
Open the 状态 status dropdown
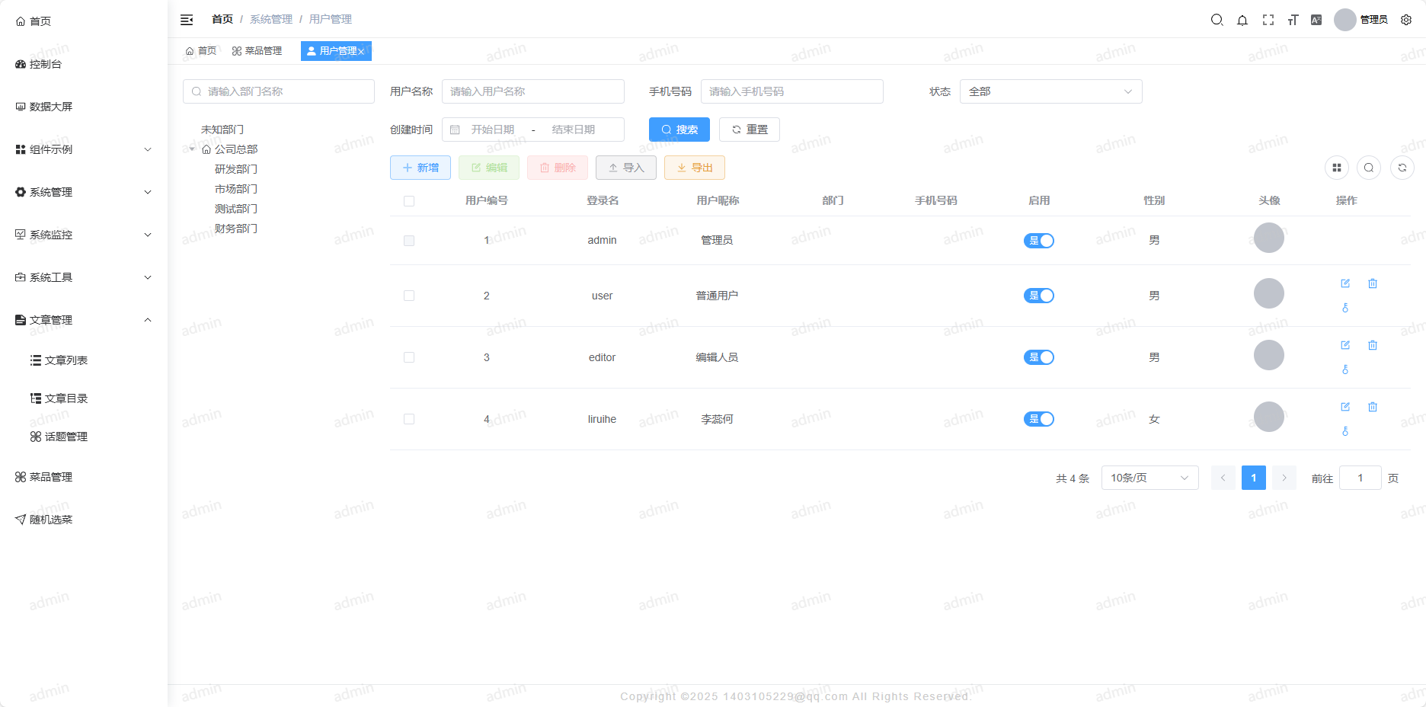[1050, 91]
